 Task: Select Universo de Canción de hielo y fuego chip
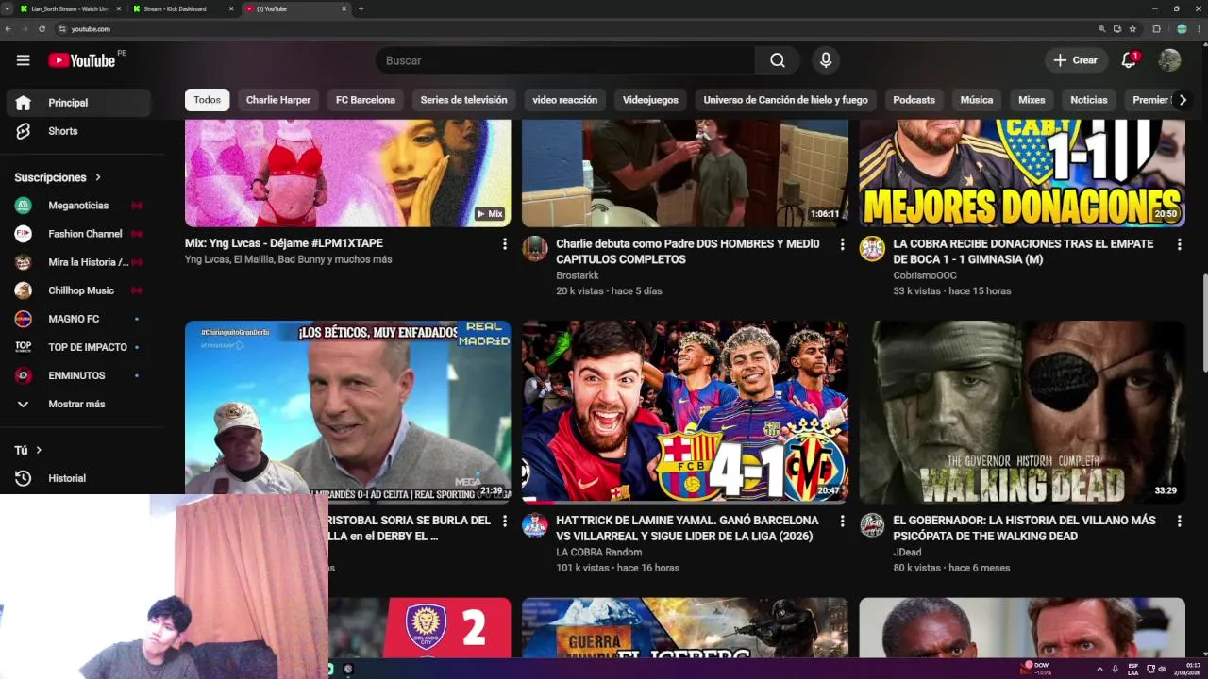tap(785, 100)
